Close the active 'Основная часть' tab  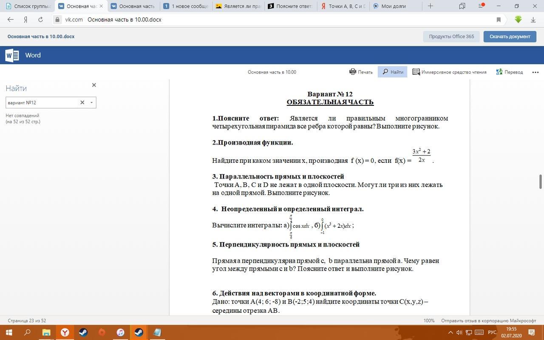(x=101, y=6)
